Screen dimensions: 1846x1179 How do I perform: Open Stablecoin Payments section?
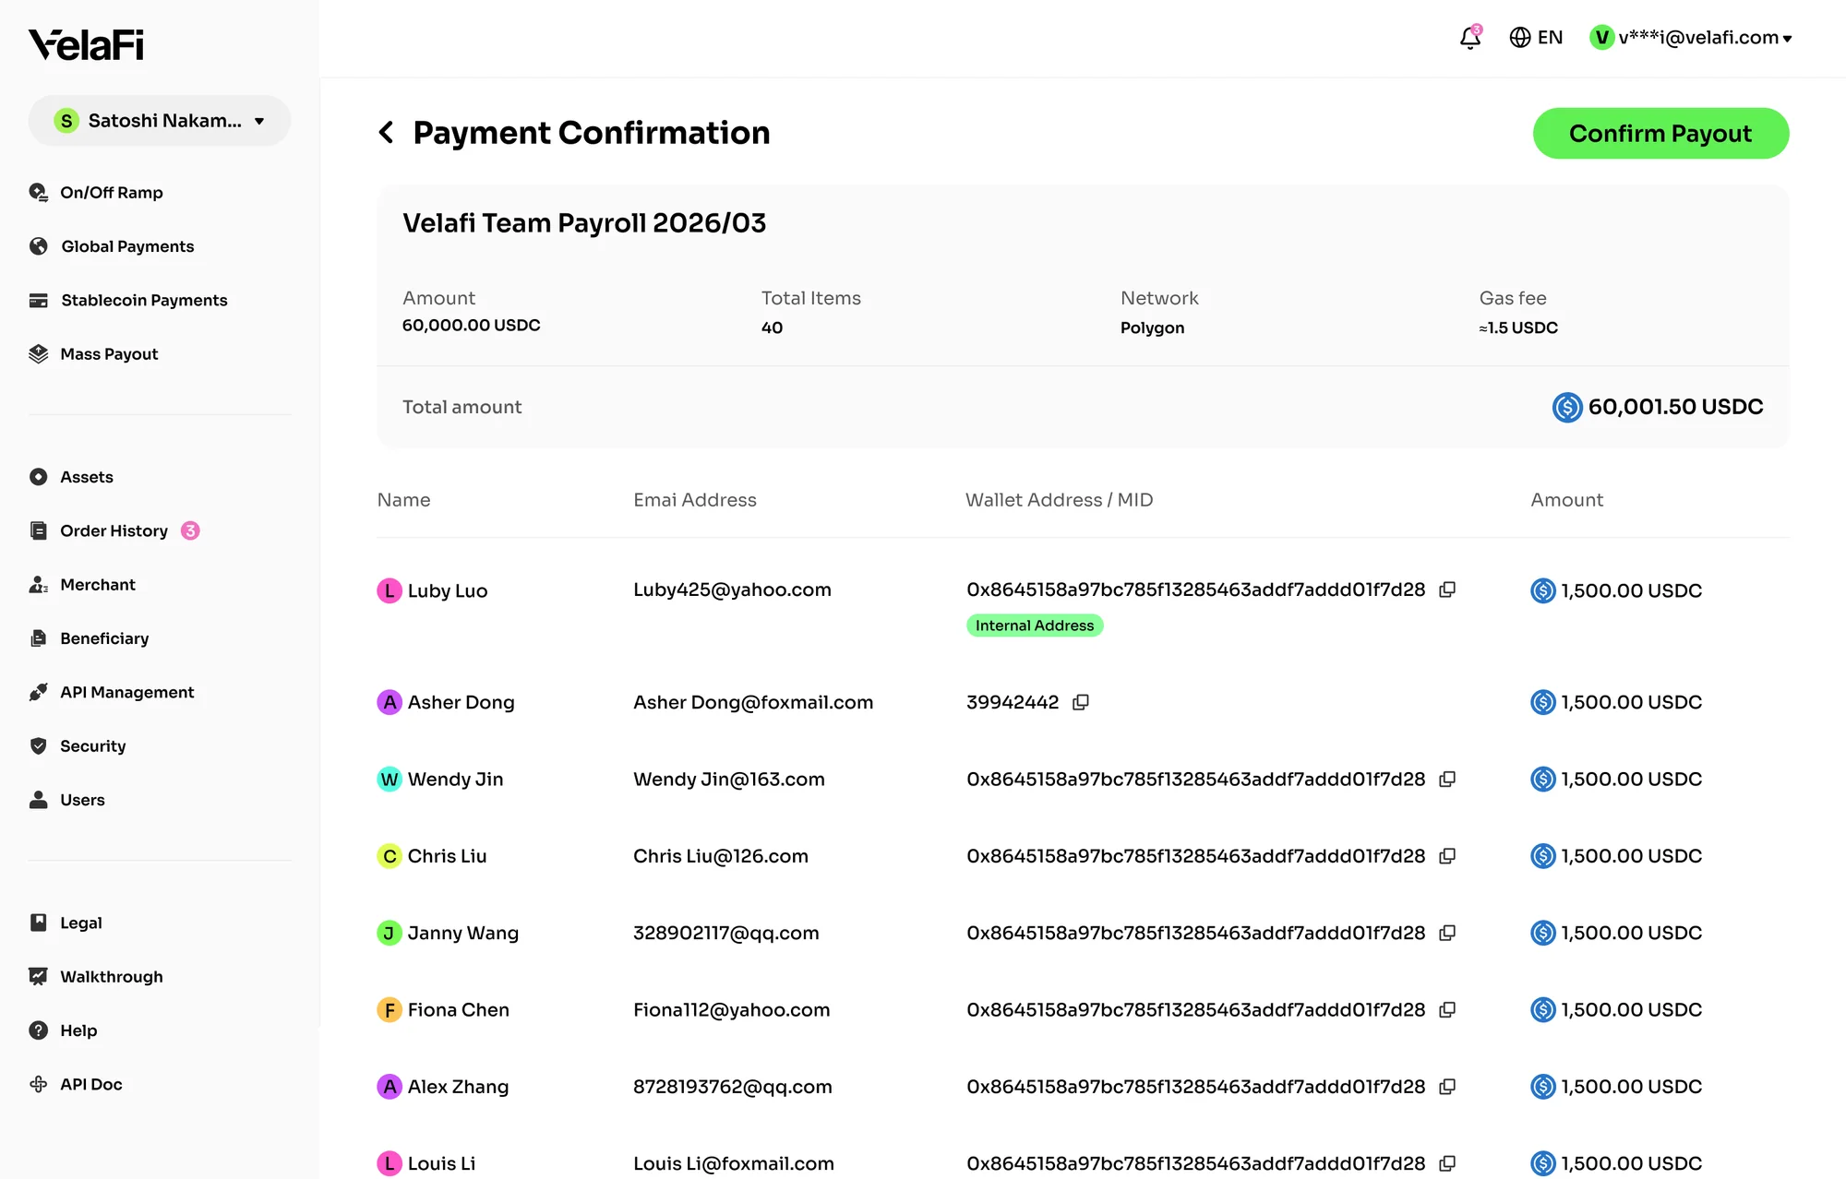pyautogui.click(x=144, y=300)
